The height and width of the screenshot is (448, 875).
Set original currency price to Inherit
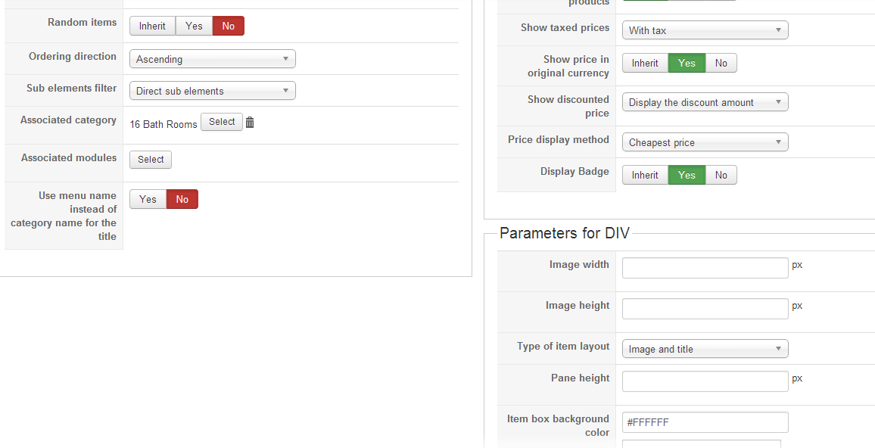tap(645, 63)
